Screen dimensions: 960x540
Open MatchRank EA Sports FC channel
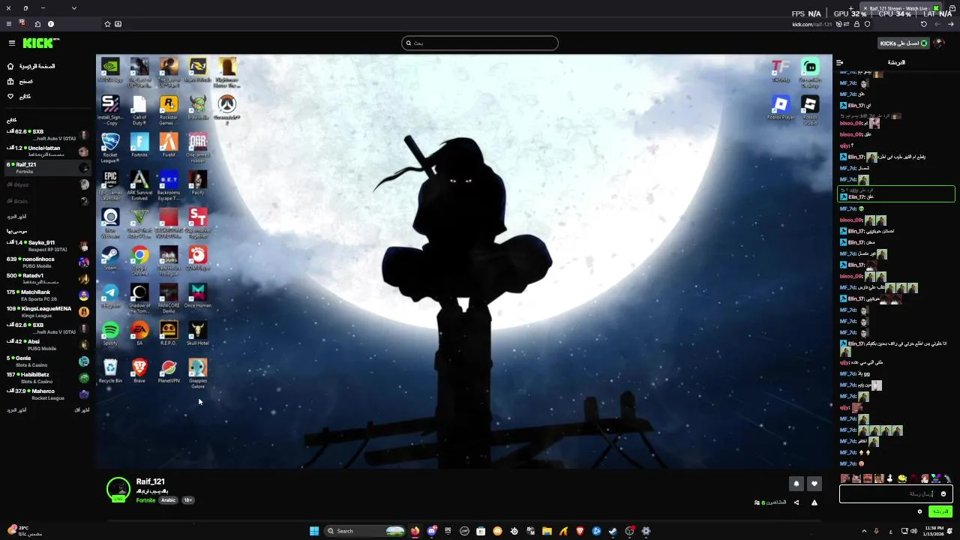(x=48, y=295)
